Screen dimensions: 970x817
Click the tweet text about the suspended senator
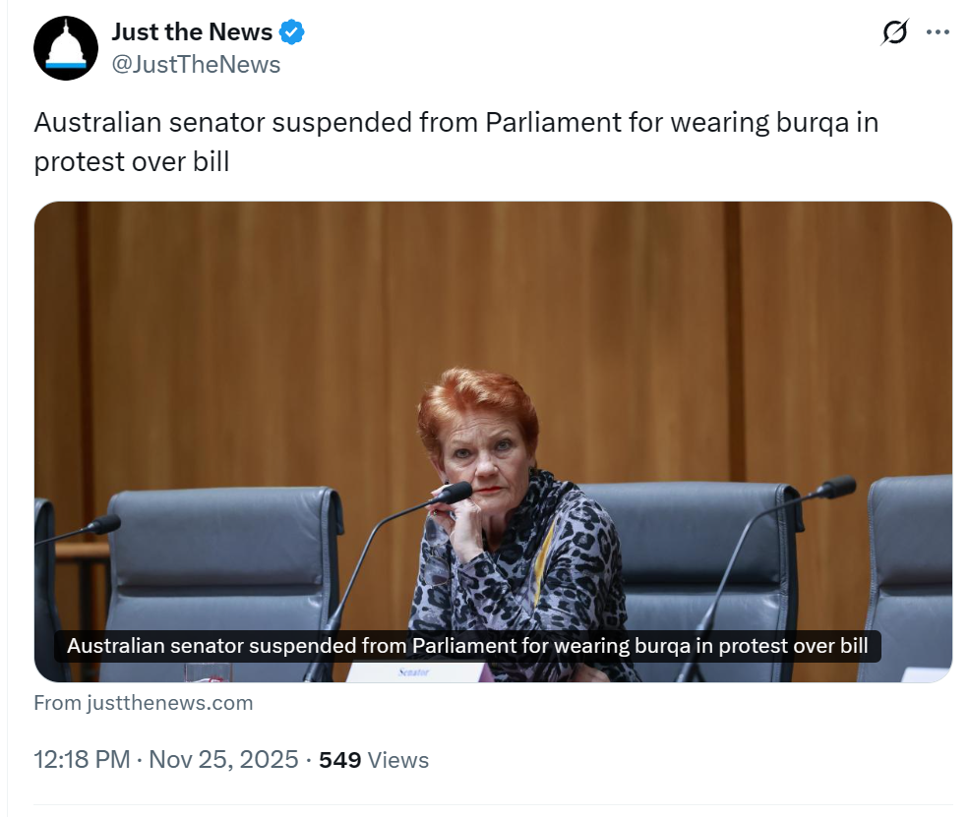coord(455,142)
